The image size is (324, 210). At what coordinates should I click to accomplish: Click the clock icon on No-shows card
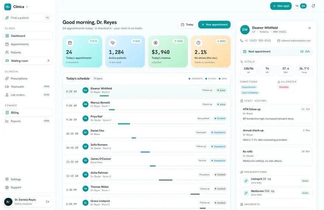(x=198, y=43)
